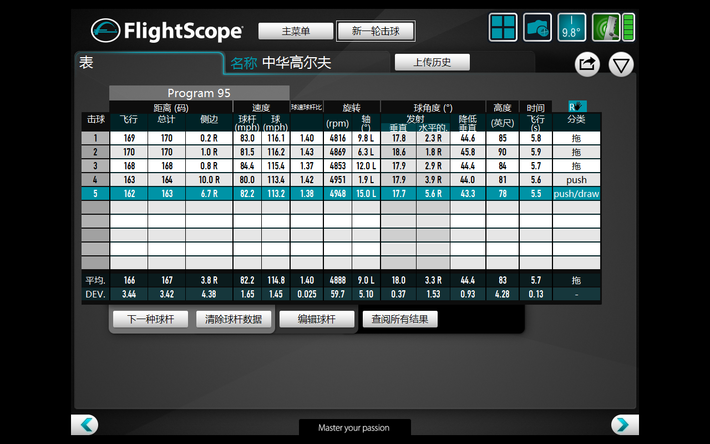Open the four-tile grid view icon
Screen dimensions: 710x444
click(503, 27)
